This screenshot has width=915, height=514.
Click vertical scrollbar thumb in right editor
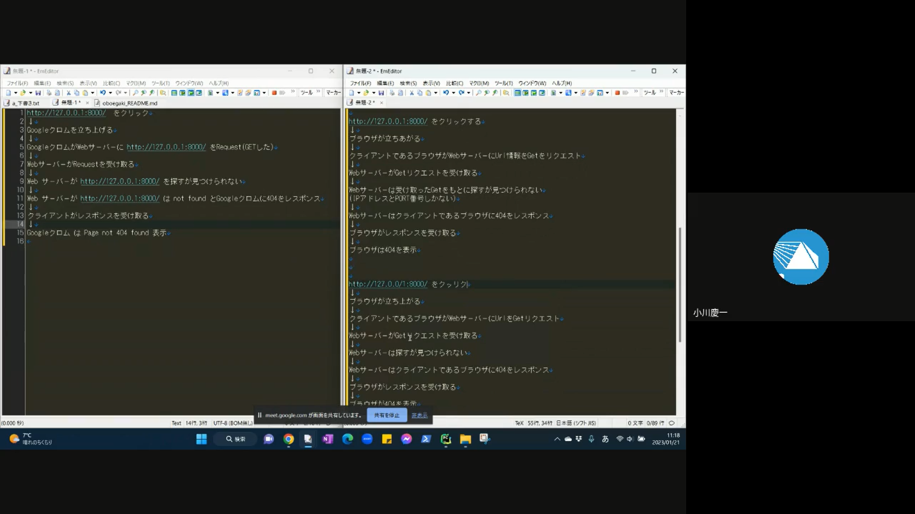[680, 286]
